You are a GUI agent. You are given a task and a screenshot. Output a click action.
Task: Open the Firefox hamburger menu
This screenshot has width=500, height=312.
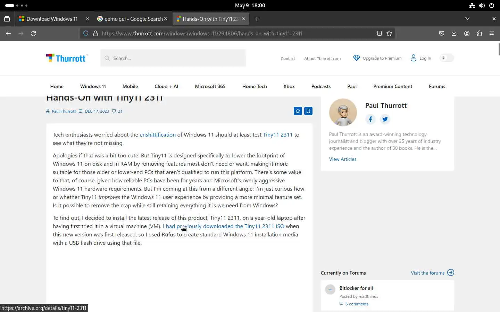(x=492, y=33)
